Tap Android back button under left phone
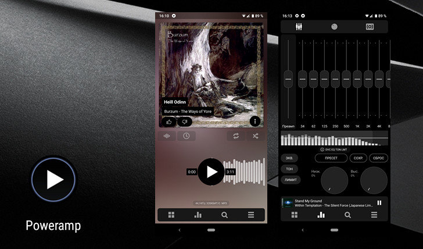The image size is (423, 249). 180,230
